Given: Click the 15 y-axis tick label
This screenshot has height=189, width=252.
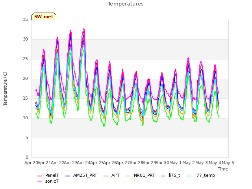Looking at the screenshot, I should (x=25, y=98).
